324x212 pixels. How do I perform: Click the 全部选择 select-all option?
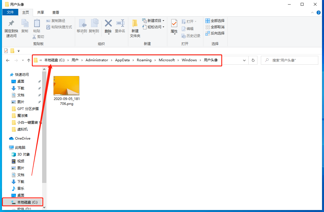pyautogui.click(x=215, y=21)
